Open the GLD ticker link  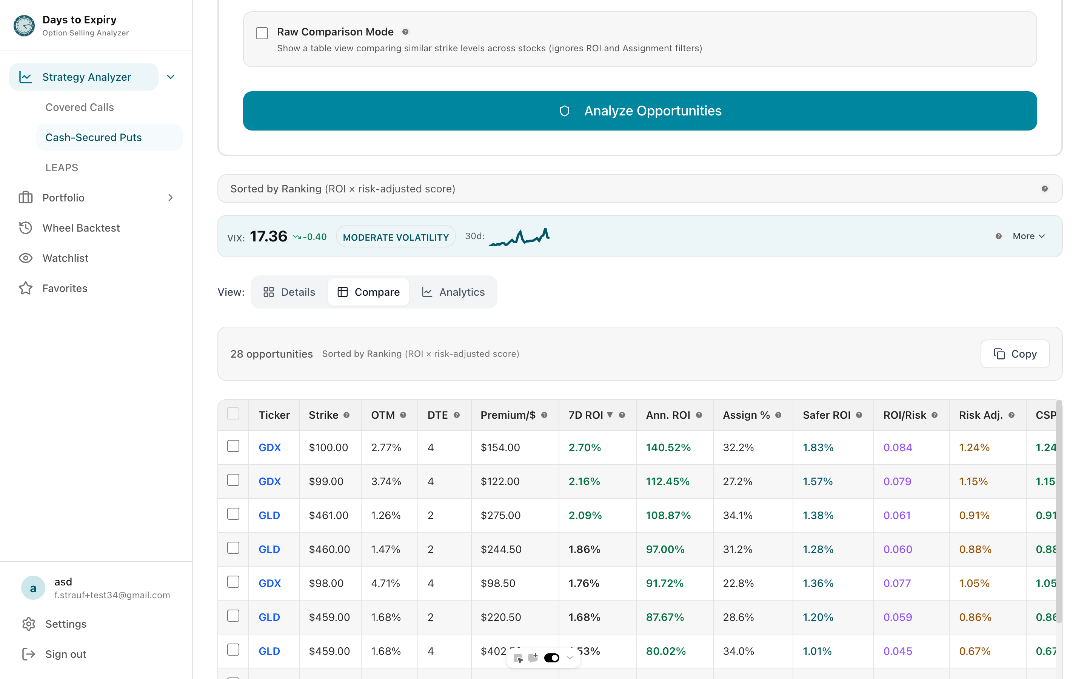point(269,515)
